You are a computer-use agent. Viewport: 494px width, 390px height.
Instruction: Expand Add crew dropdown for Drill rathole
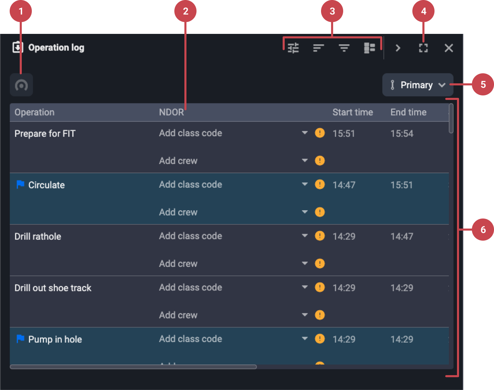[304, 263]
